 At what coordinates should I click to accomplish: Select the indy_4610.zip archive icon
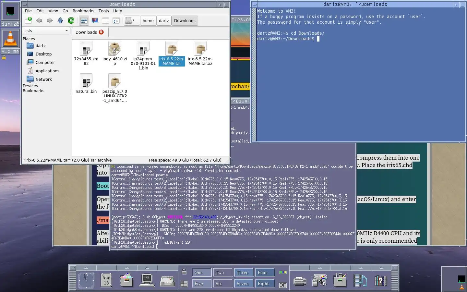tap(114, 49)
